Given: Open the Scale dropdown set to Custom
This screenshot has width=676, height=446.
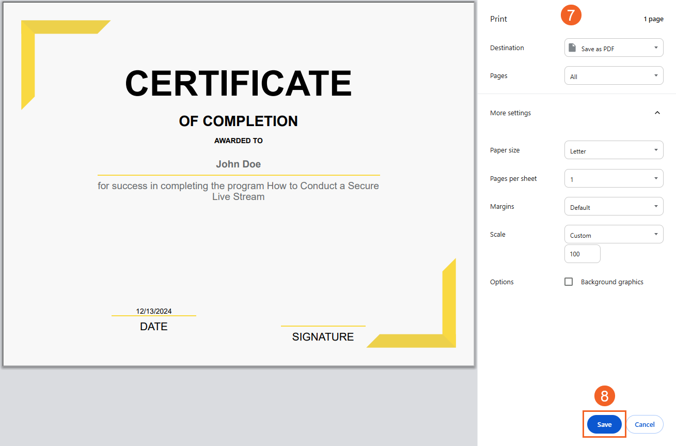Looking at the screenshot, I should coord(614,235).
